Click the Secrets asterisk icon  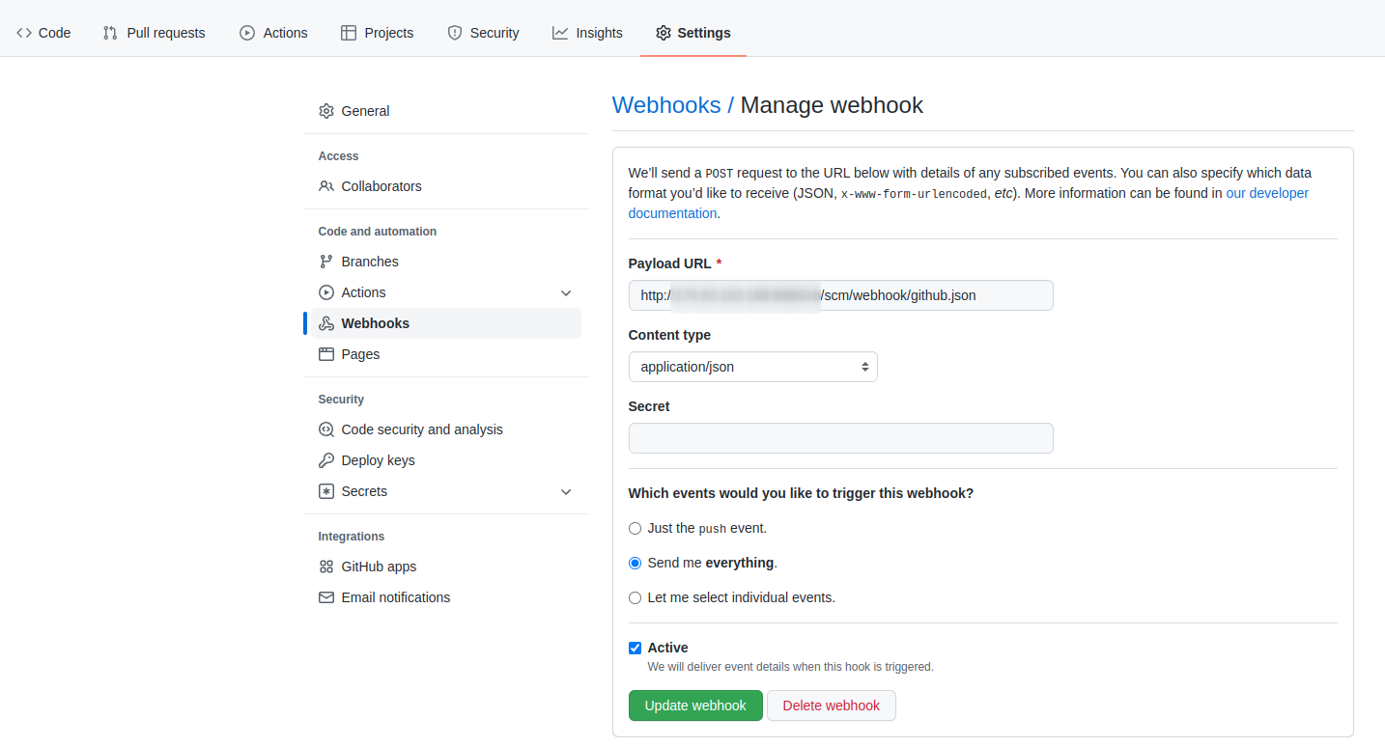(326, 491)
